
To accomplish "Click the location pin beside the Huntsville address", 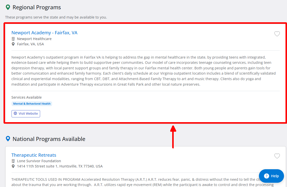I will coord(13,166).
